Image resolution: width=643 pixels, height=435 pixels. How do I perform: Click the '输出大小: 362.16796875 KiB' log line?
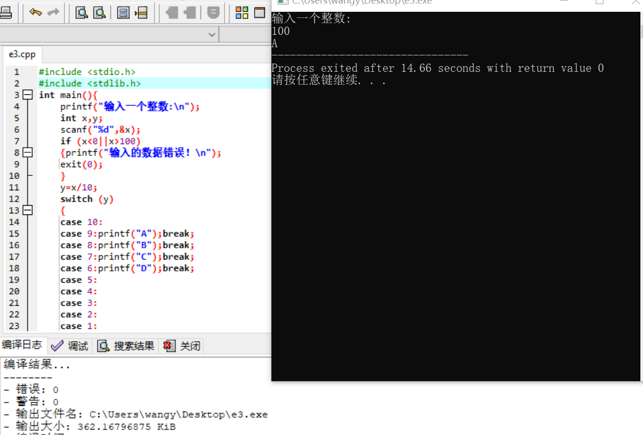click(x=90, y=426)
